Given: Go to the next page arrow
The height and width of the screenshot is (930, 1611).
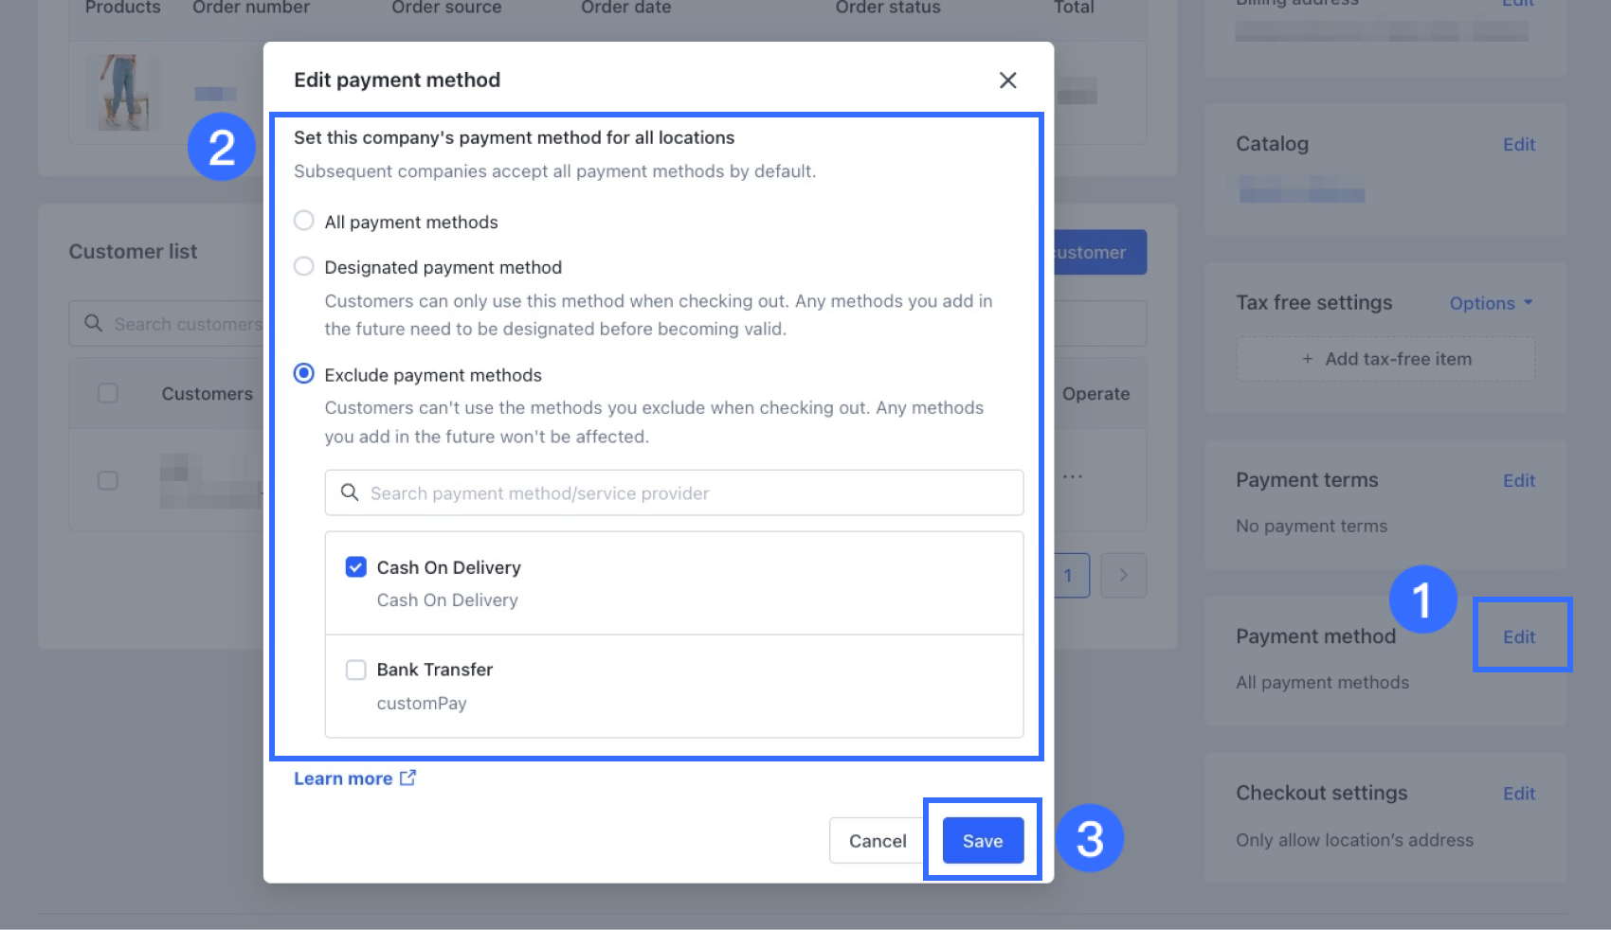Looking at the screenshot, I should pos(1123,575).
